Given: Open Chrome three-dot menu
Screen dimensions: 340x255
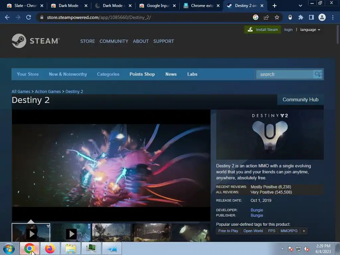Looking at the screenshot, I should [333, 17].
